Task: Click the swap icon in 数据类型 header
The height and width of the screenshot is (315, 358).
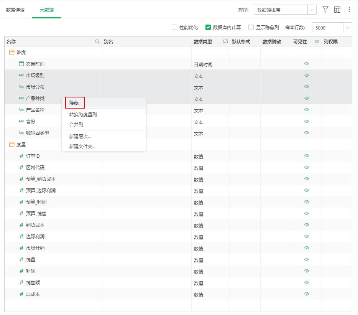Action: [x=225, y=41]
